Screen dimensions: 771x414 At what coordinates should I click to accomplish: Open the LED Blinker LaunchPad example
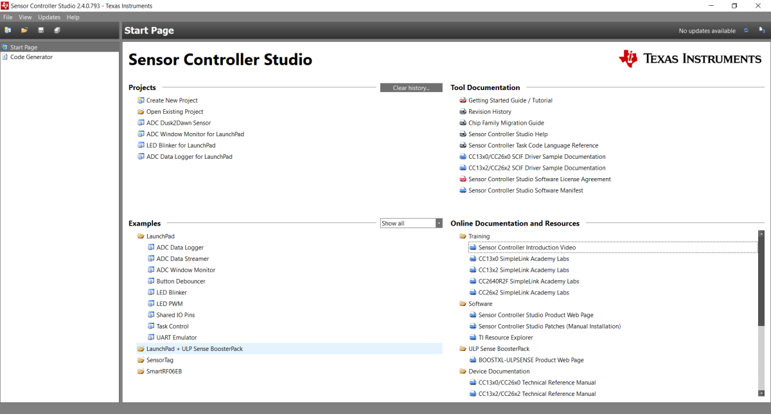click(172, 292)
